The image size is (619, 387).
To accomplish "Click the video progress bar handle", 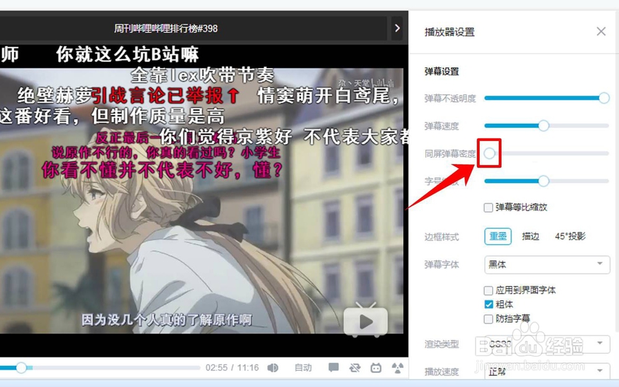I will (21, 368).
